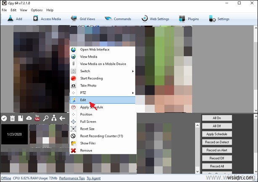Image resolution: width=258 pixels, height=182 pixels.
Task: Click the All Off button
Action: (x=217, y=126)
